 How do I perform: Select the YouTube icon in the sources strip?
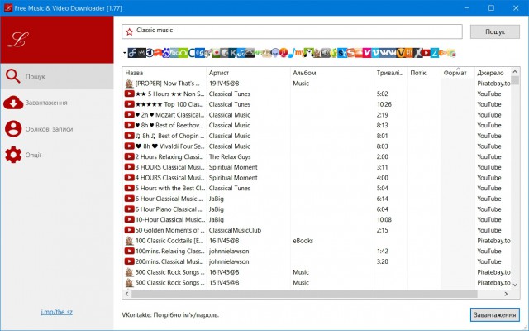click(427, 53)
